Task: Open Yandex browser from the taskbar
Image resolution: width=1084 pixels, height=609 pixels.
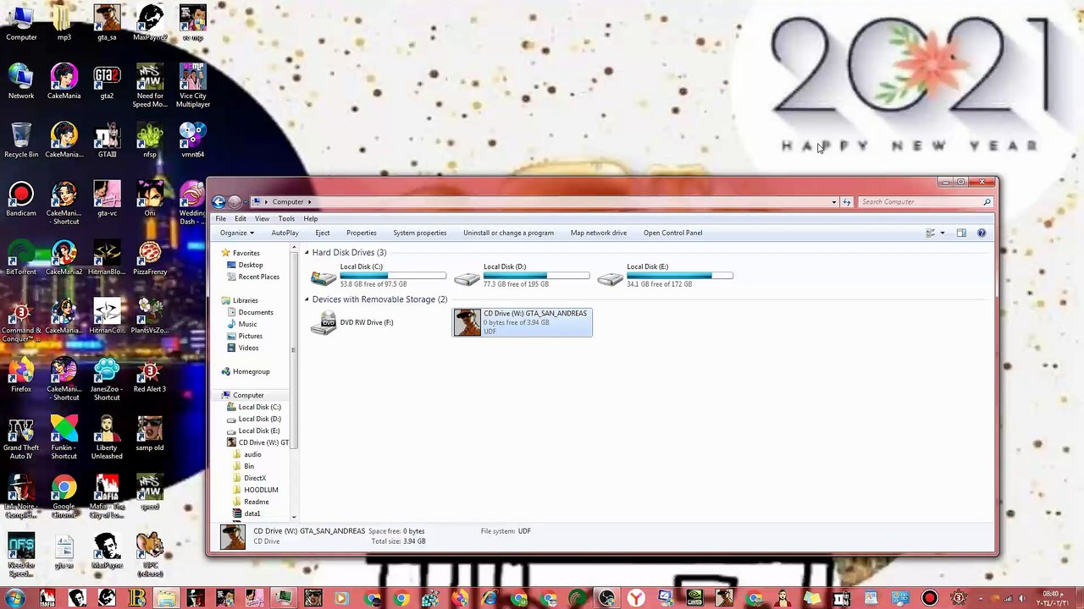Action: click(x=636, y=599)
